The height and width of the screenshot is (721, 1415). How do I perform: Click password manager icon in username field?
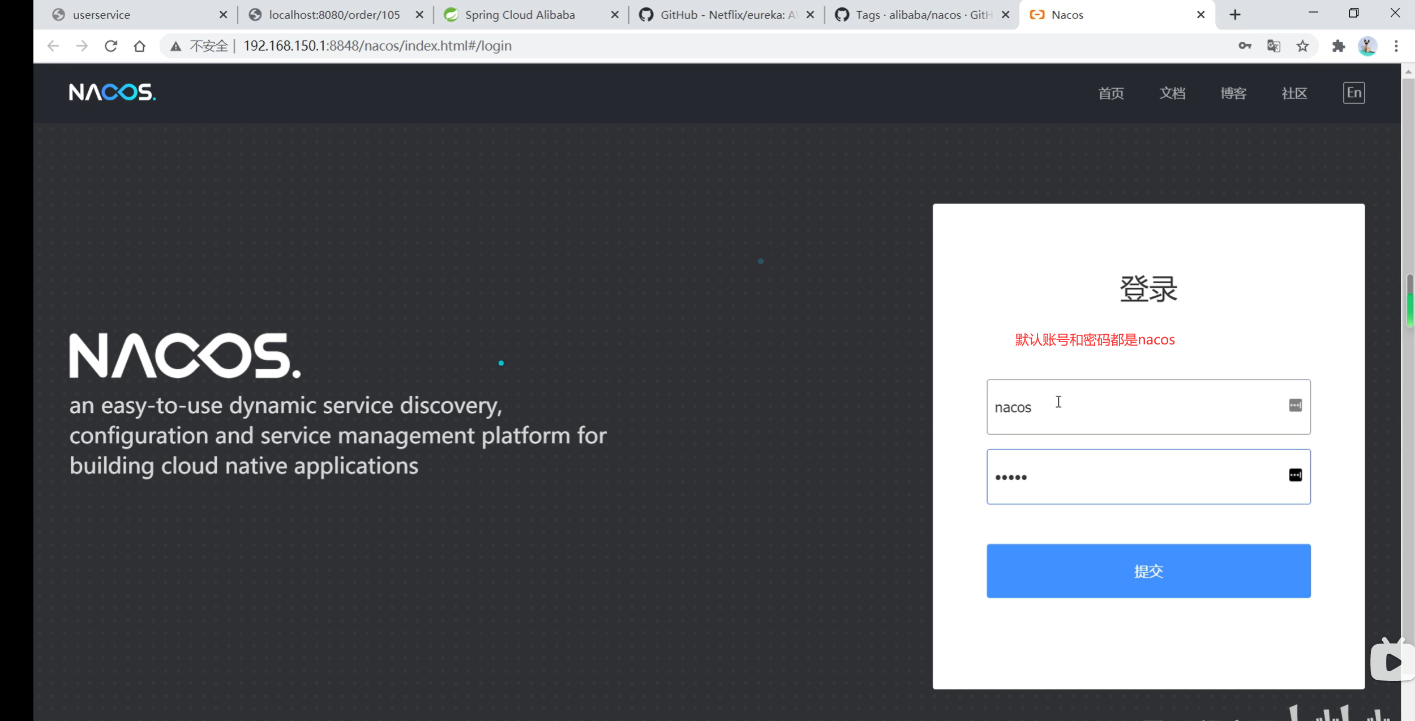pyautogui.click(x=1295, y=405)
